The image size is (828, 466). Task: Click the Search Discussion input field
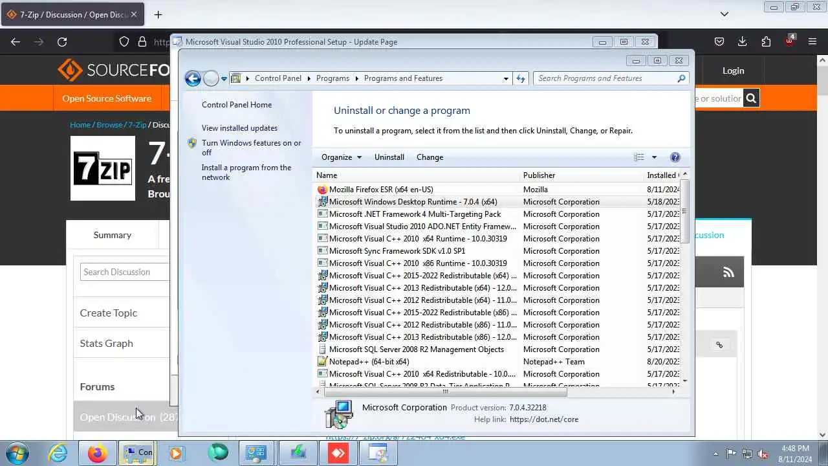(x=125, y=272)
